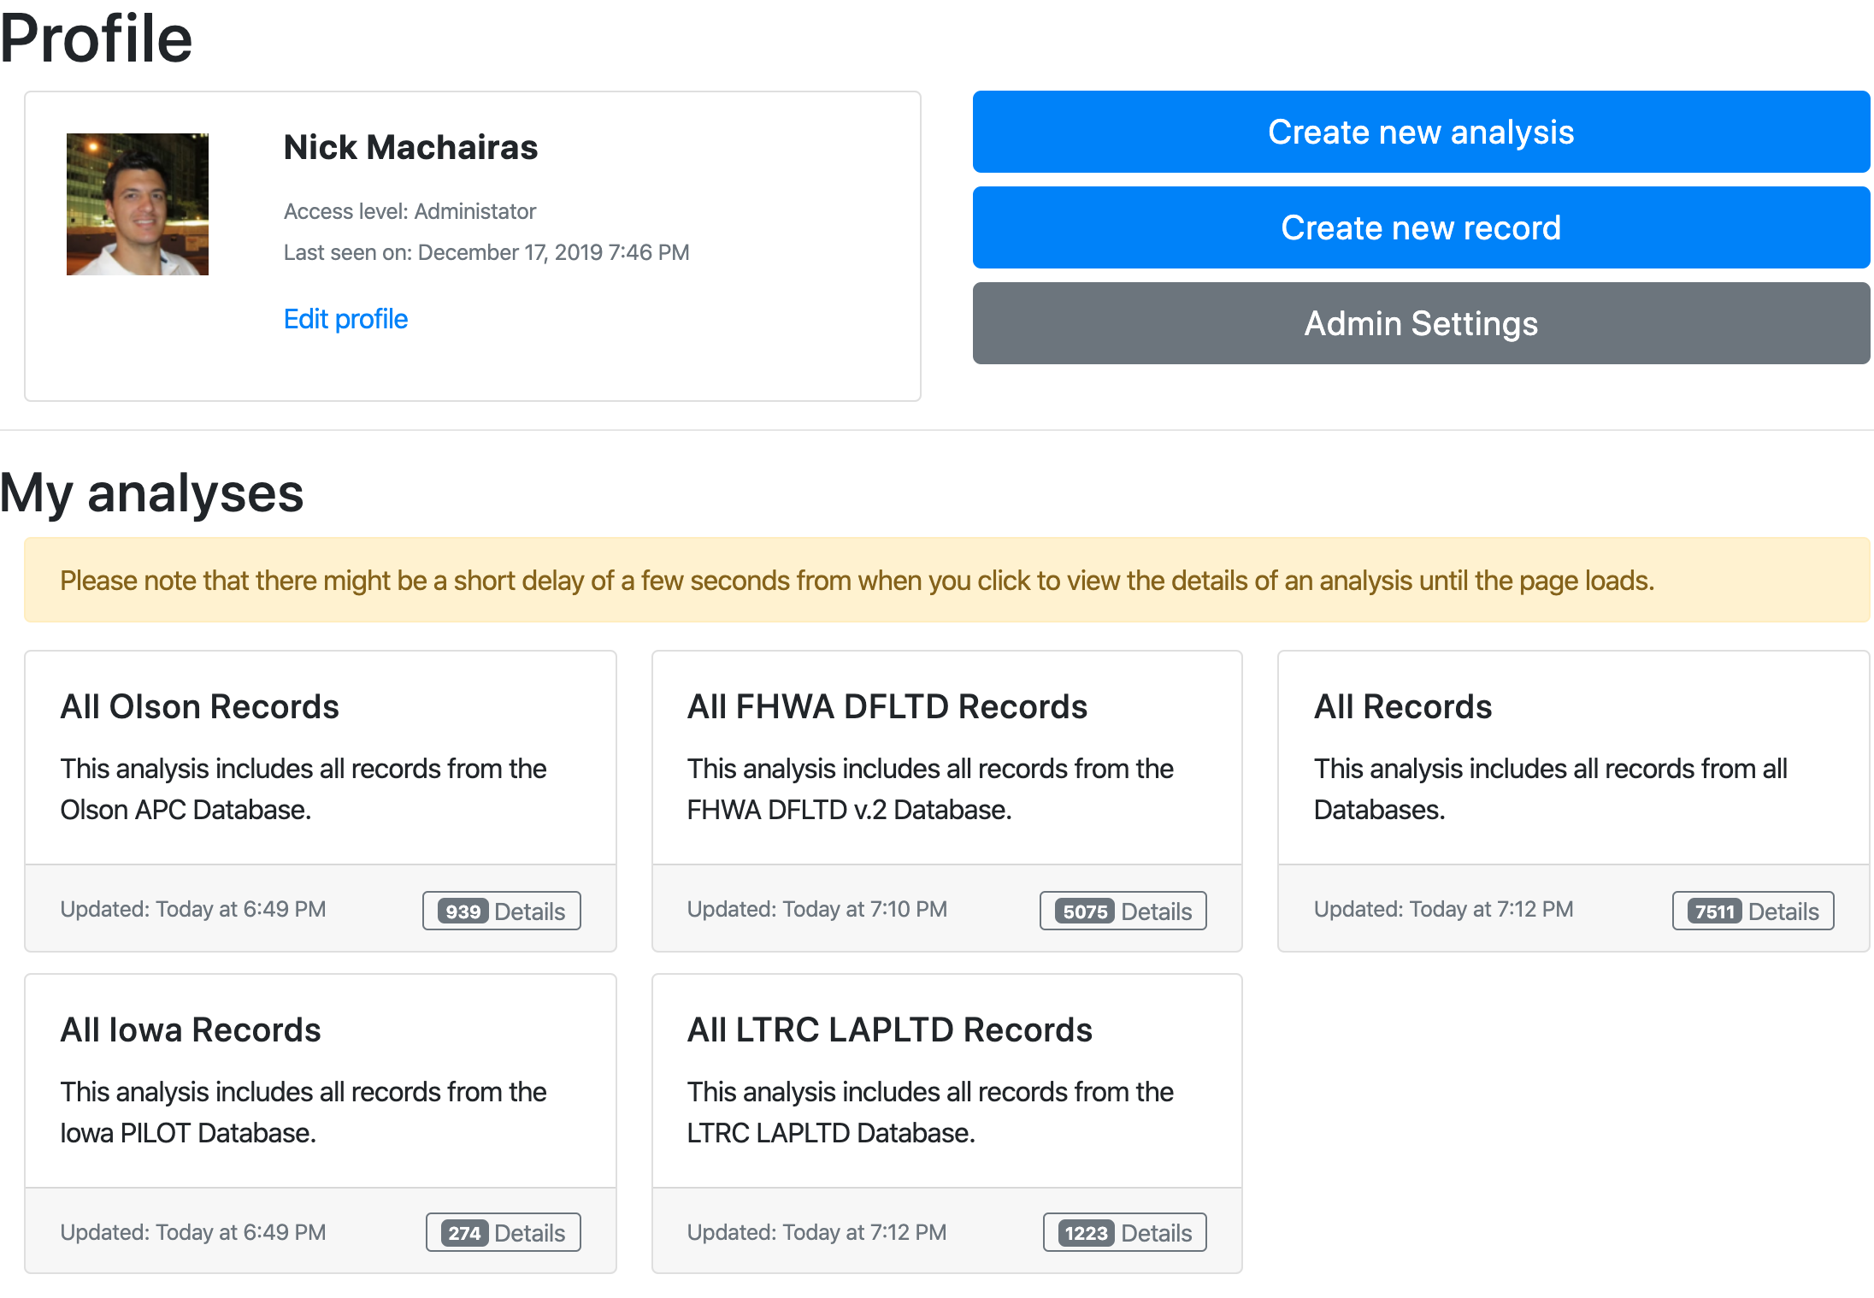Click the Create new record button

click(x=1421, y=227)
